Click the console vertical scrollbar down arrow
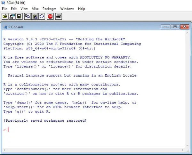Image resolution: width=192 pixels, height=155 pixels. (187, 145)
